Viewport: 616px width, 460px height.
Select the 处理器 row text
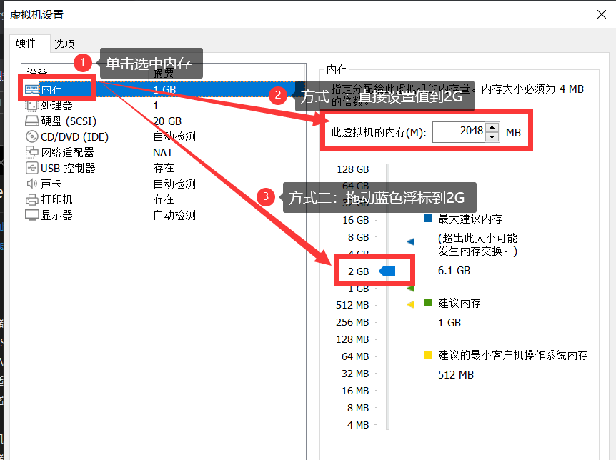pos(57,105)
